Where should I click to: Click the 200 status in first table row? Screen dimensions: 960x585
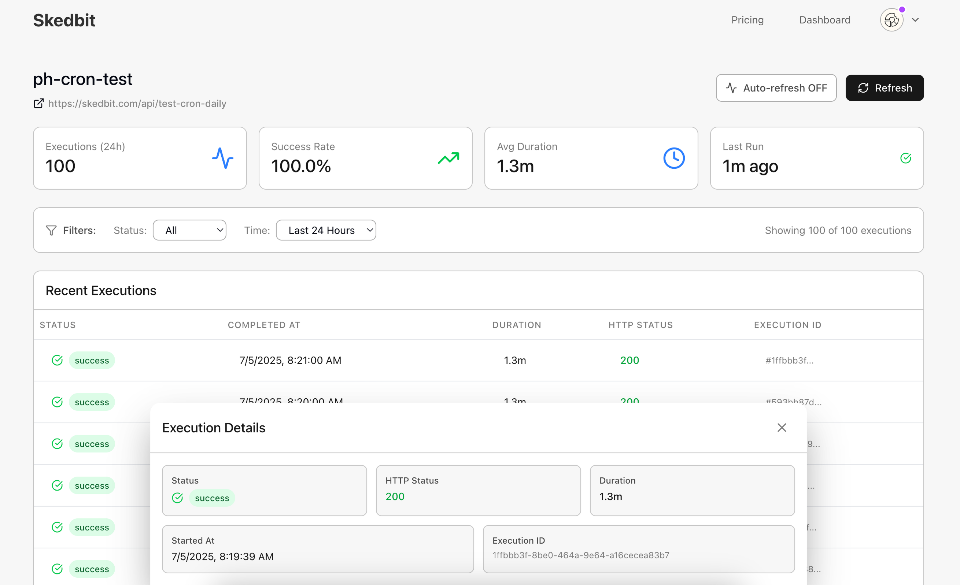tap(629, 361)
